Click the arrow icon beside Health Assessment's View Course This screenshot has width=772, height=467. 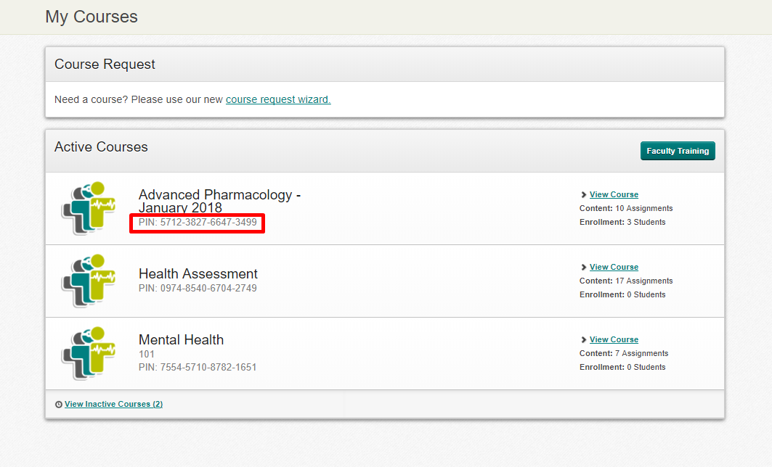tap(584, 267)
